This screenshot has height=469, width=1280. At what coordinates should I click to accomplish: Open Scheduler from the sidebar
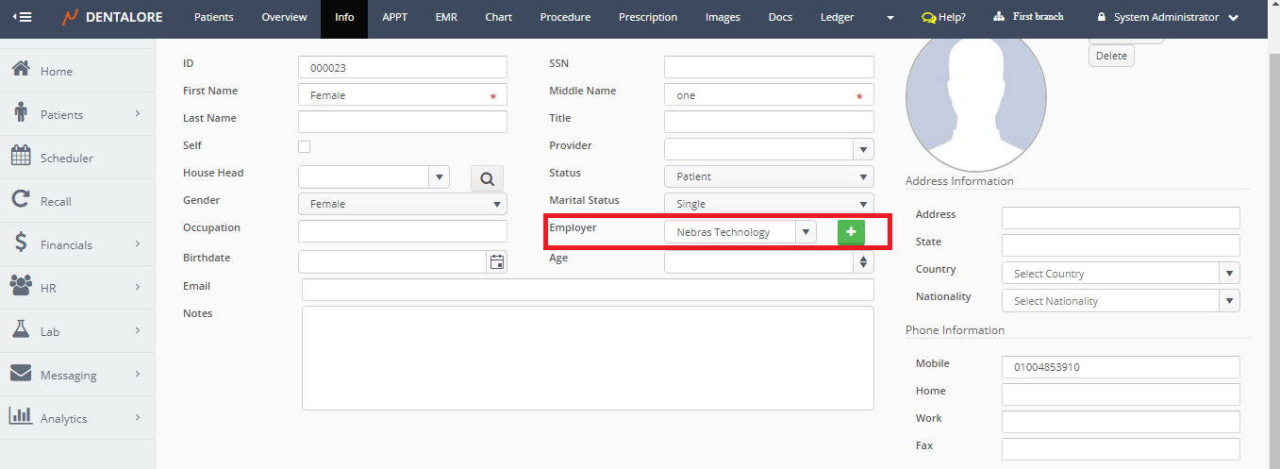(x=66, y=158)
